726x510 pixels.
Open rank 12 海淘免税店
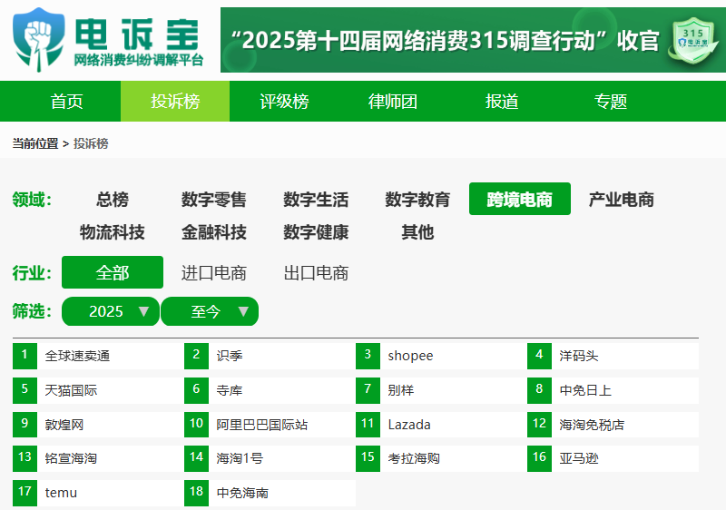(x=613, y=425)
